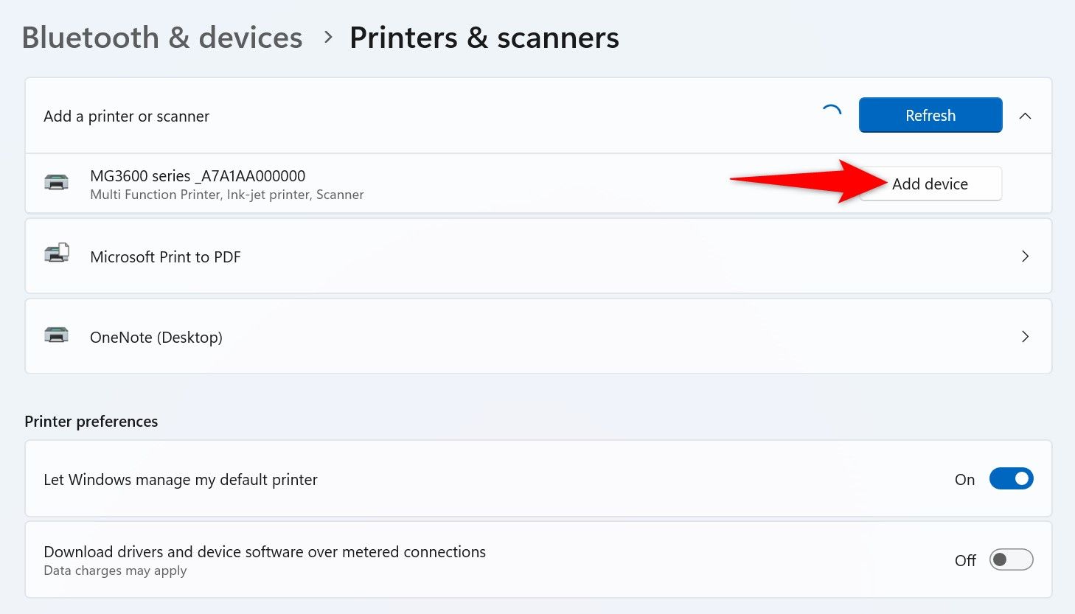Click Add device for MG3600 printer
Screen dimensions: 1075x614
click(x=930, y=184)
